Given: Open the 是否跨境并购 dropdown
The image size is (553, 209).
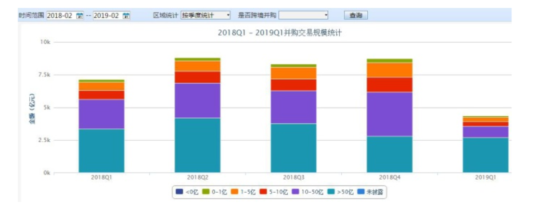Looking at the screenshot, I should 303,15.
